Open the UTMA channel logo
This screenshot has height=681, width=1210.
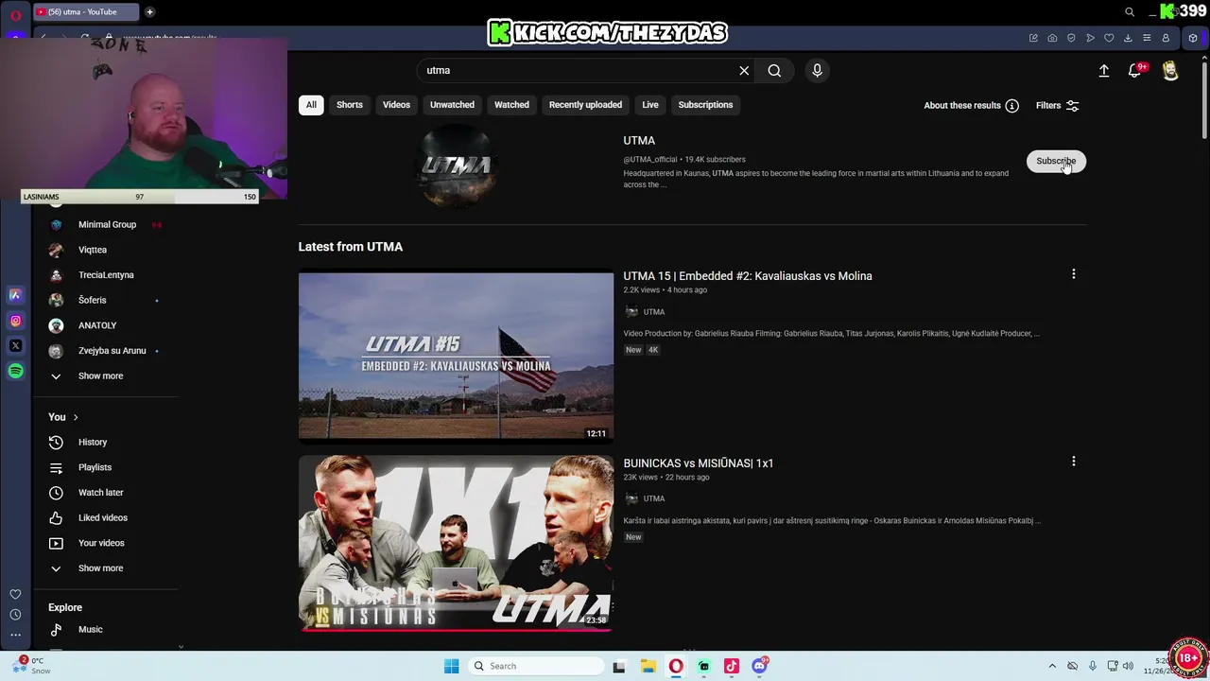pos(457,166)
